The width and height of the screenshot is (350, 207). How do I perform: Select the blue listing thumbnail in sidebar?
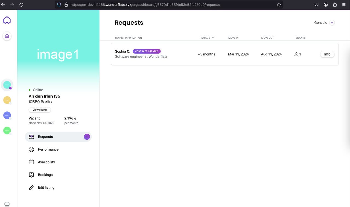[7, 115]
